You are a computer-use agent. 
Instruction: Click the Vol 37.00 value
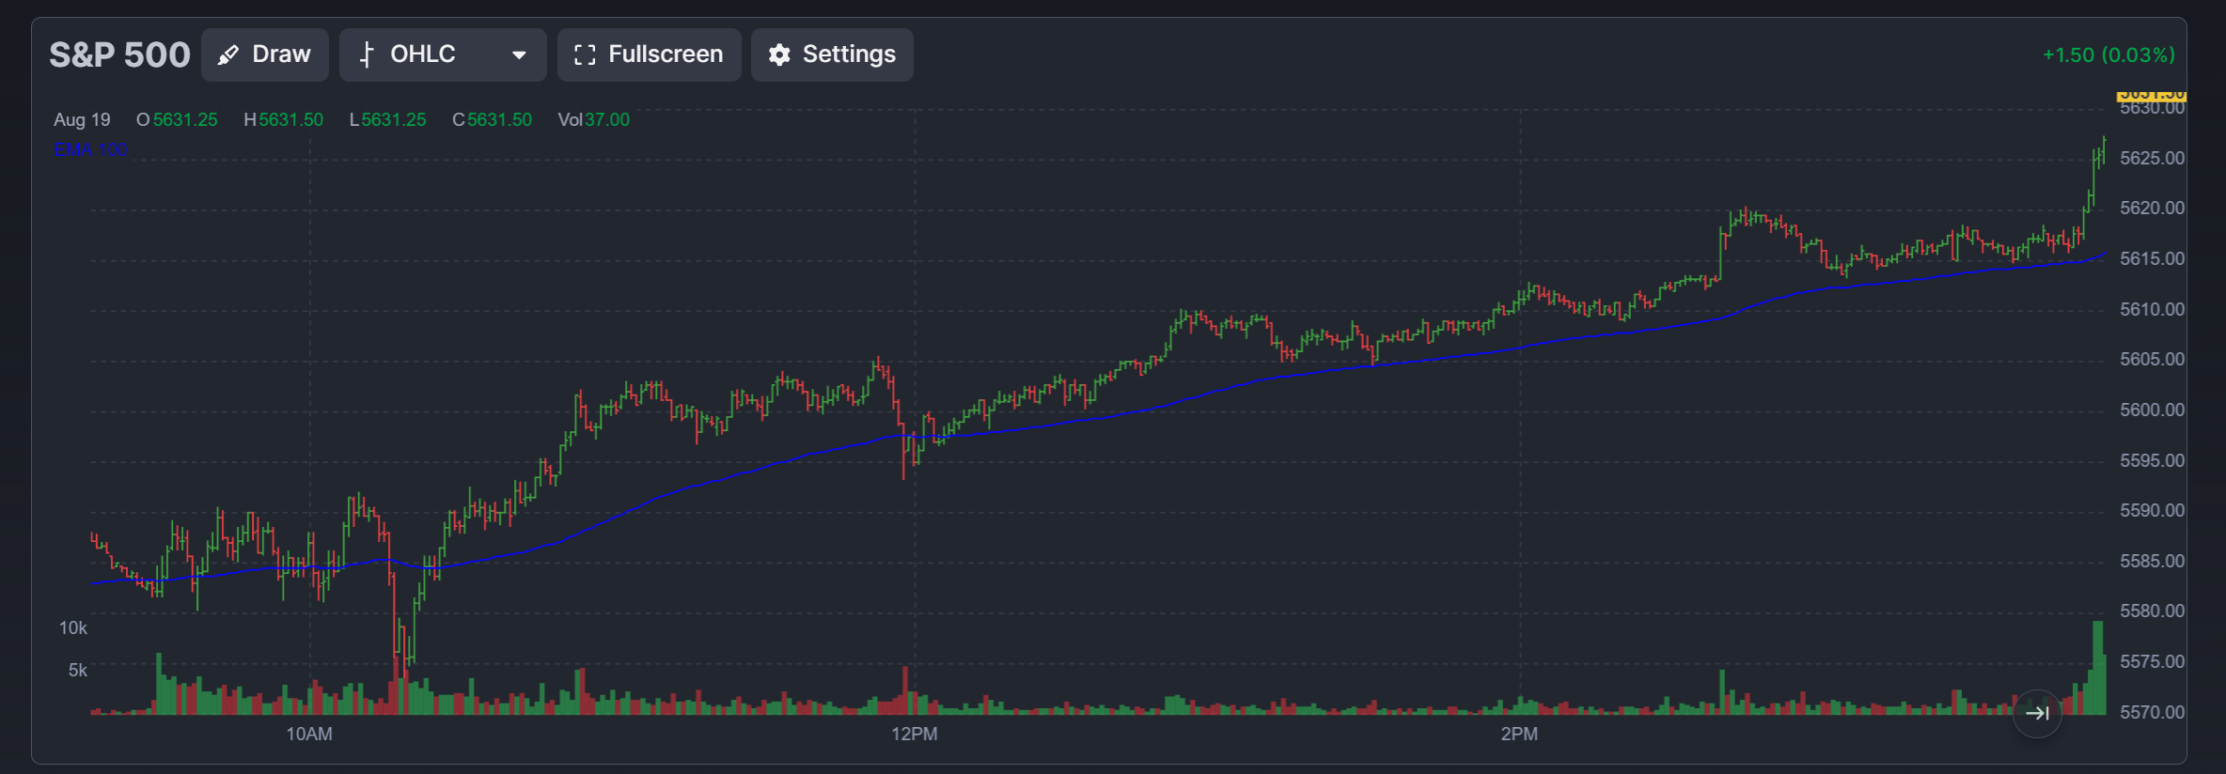607,119
